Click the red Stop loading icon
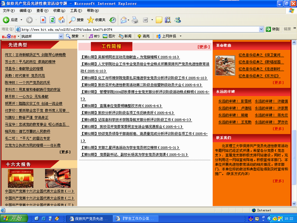The width and height of the screenshot is (297, 223). 43,20
